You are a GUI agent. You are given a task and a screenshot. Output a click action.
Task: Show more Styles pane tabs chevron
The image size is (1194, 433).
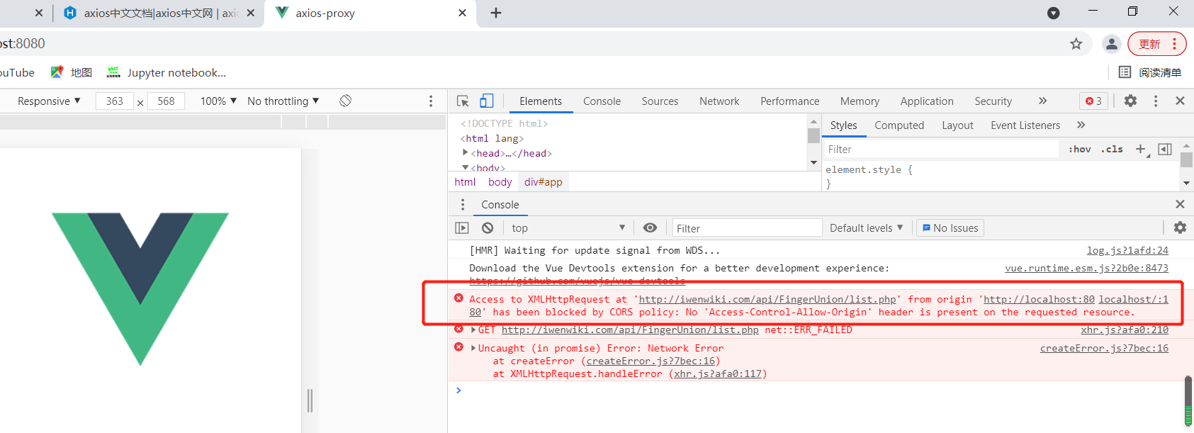tap(1081, 125)
